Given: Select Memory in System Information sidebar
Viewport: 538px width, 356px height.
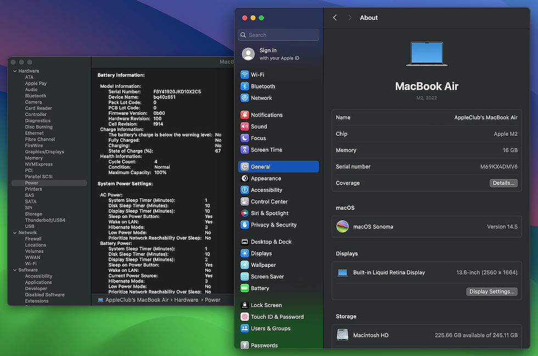Looking at the screenshot, I should (x=33, y=158).
